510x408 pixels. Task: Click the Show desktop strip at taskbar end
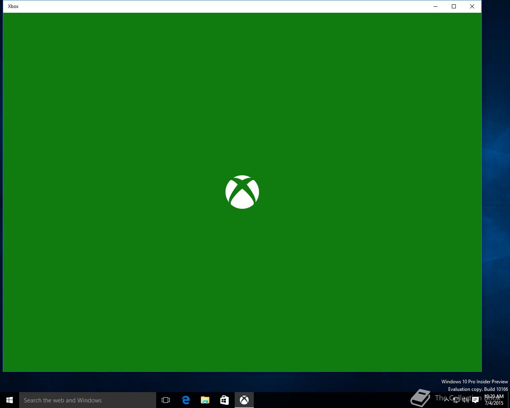[509, 400]
